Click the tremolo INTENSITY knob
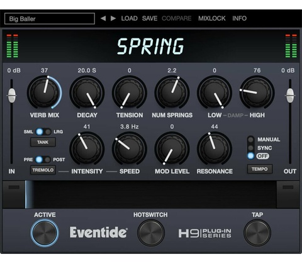302x264 pixels. (x=87, y=148)
